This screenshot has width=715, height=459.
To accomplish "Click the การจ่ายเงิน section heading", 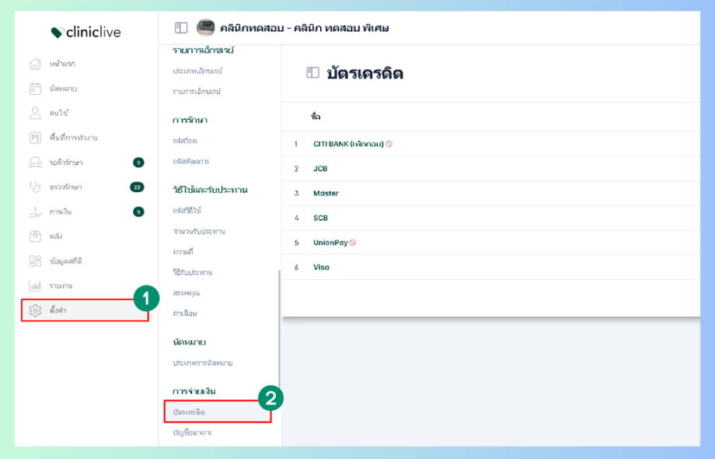I will 194,391.
